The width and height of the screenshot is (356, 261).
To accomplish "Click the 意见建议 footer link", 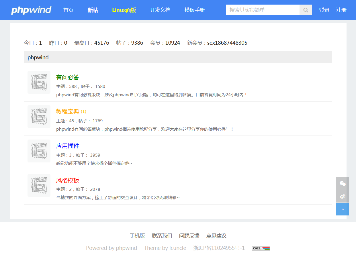I will click(x=216, y=236).
